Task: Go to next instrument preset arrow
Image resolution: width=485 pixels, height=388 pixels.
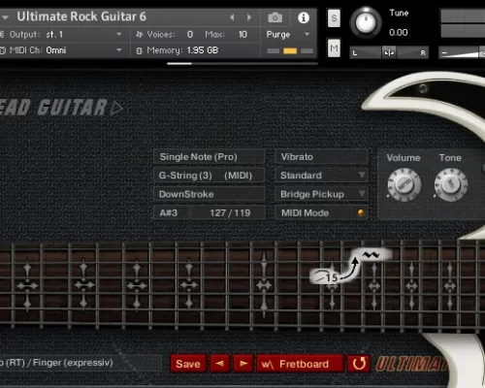Action: pyautogui.click(x=249, y=17)
